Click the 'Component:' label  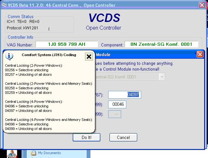click(x=112, y=45)
